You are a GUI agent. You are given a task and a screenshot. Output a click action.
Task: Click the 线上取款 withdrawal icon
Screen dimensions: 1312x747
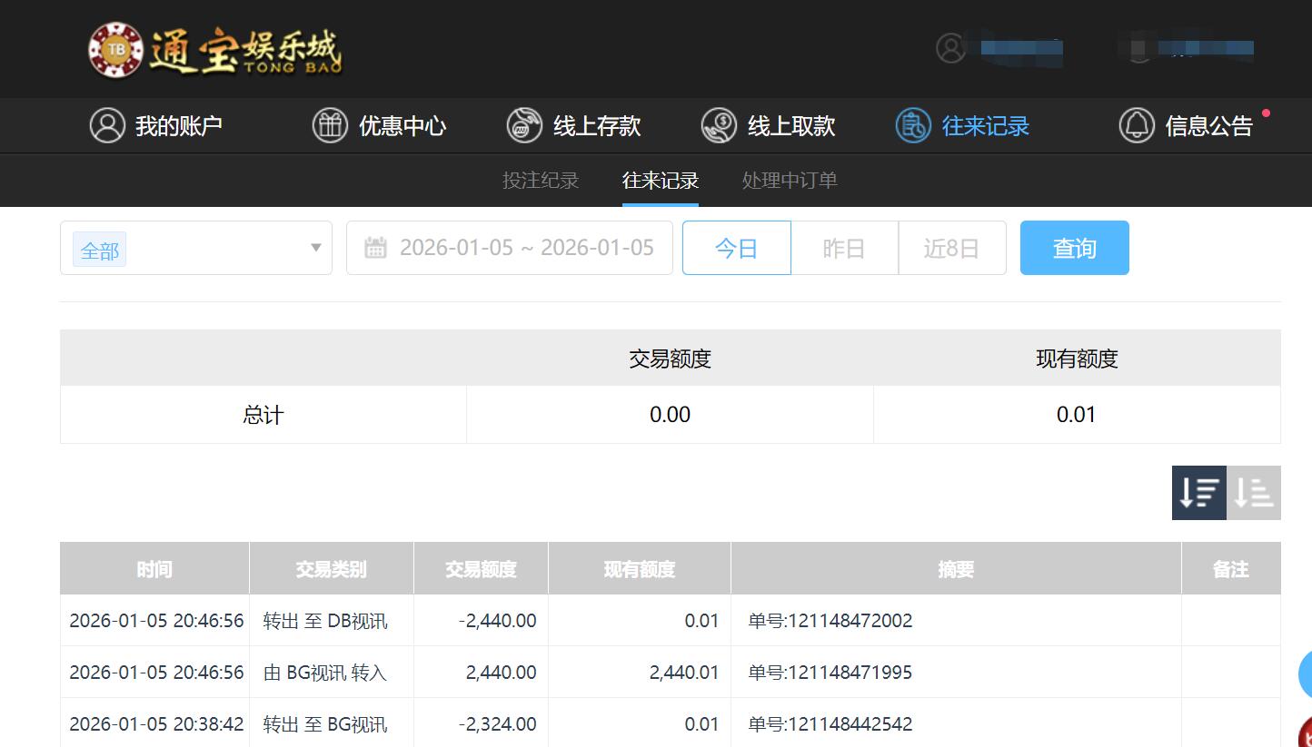coord(719,125)
